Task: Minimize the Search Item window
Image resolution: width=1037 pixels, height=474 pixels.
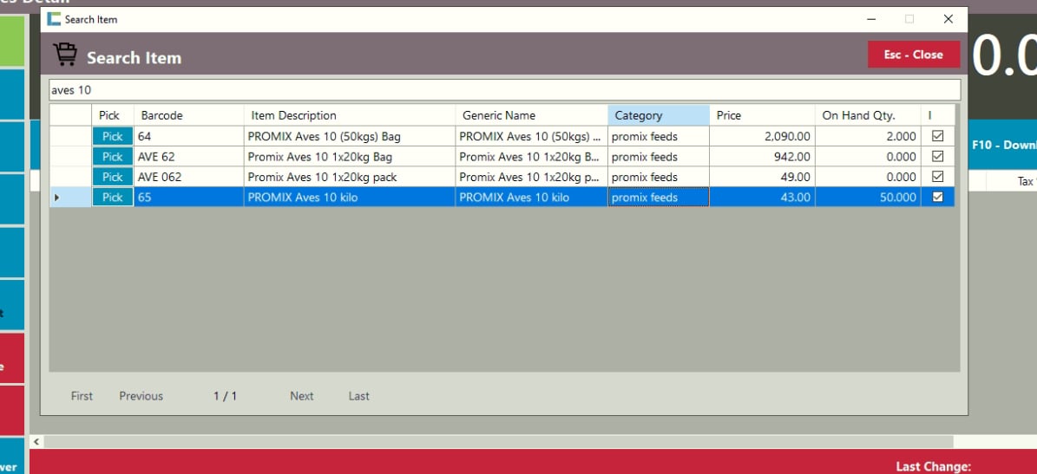Action: click(x=872, y=19)
